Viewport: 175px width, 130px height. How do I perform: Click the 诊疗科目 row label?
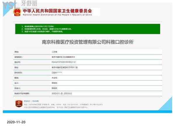click(18, 73)
